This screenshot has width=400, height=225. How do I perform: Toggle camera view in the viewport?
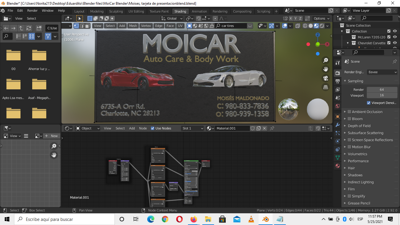(x=326, y=78)
